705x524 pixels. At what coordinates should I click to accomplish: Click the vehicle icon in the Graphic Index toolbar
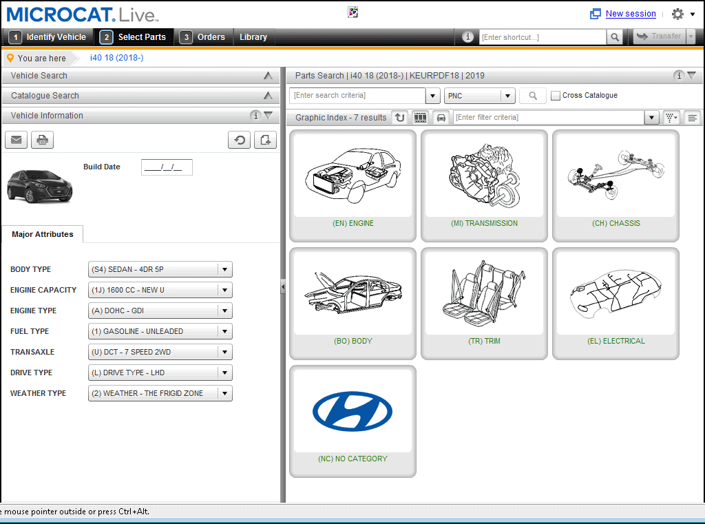tap(441, 117)
